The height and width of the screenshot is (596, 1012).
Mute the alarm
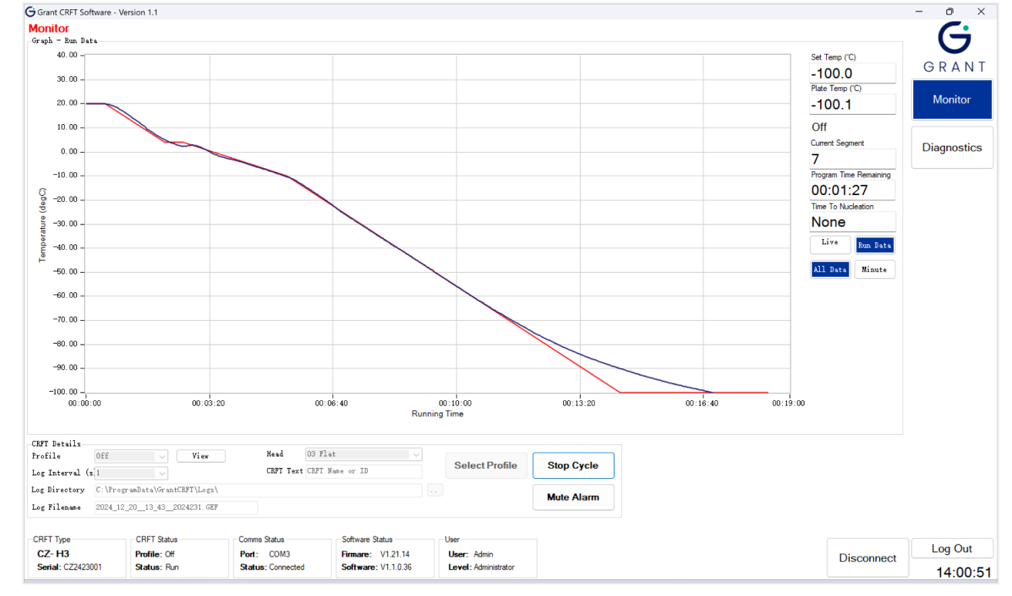click(x=572, y=497)
